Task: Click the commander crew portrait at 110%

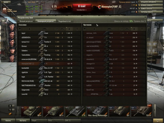Action: pyautogui.click(x=12, y=27)
